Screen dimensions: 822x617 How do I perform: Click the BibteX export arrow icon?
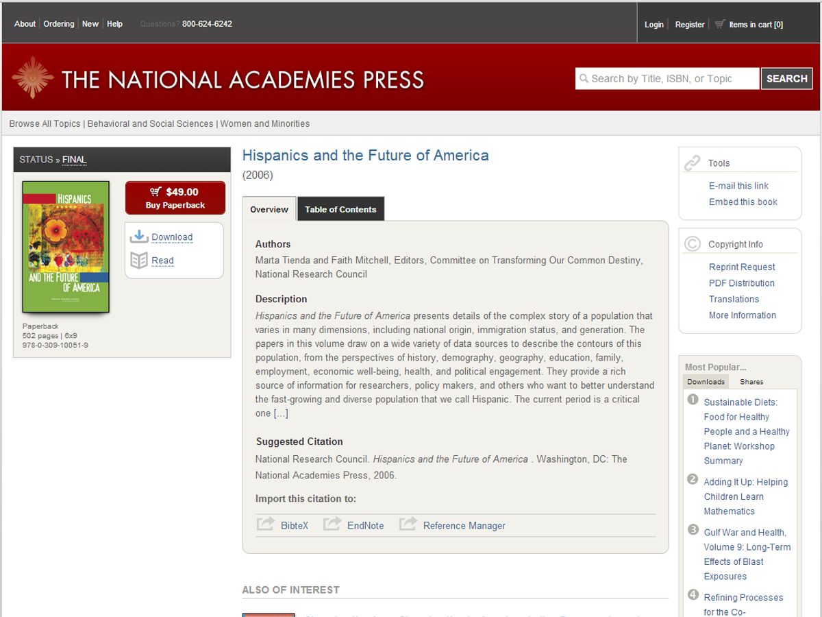coord(265,524)
